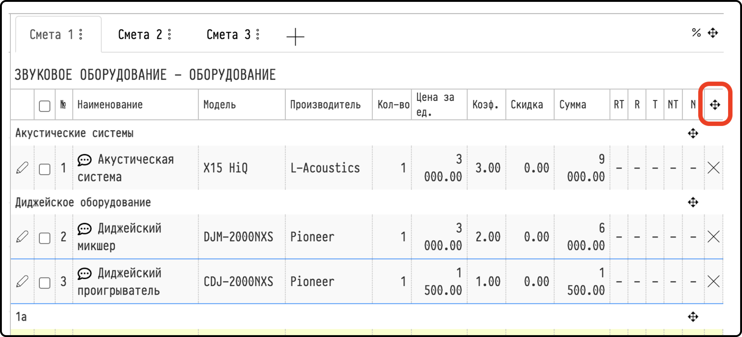
Task: Click move handle for Диджейское оборудование group
Action: [693, 202]
